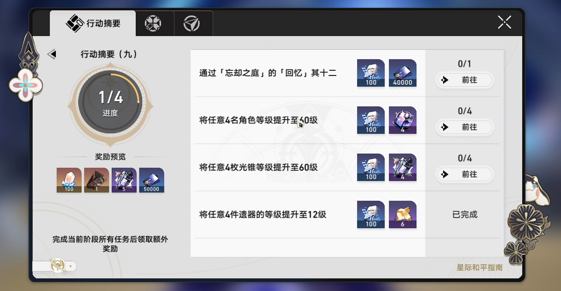Open the second tab with cross emblem icon
561x291 pixels.
pos(153,24)
